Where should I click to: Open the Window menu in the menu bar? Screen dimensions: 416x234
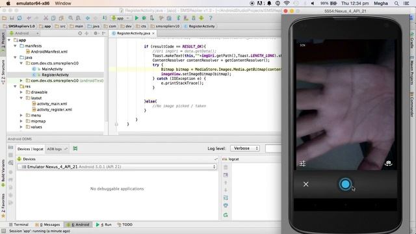click(63, 3)
